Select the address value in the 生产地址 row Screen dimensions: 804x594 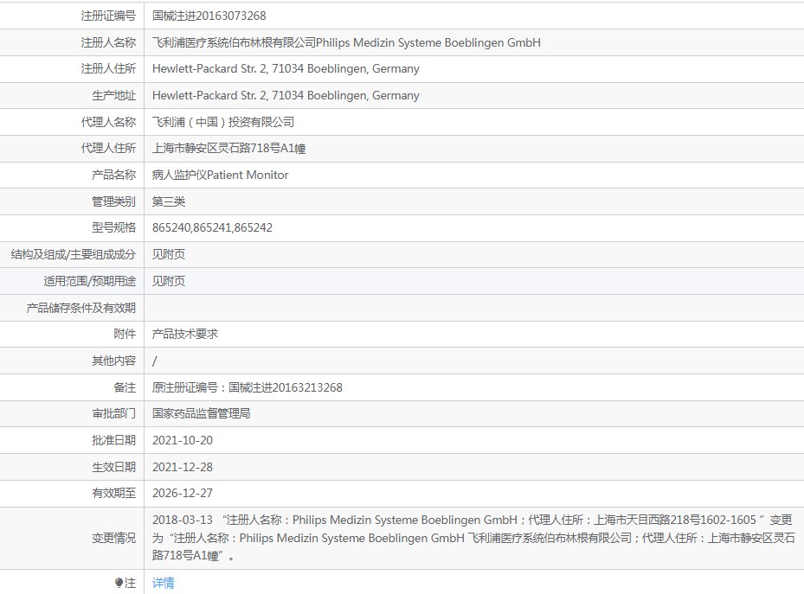click(x=286, y=95)
